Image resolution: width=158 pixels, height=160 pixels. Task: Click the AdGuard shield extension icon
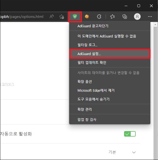coord(75,17)
